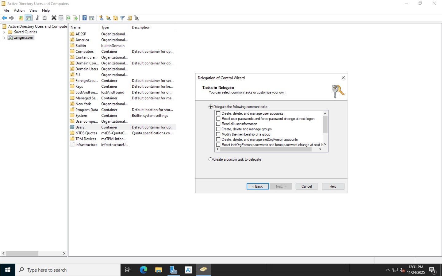
Task: Click the left pane horizontal scrollbar thumb
Action: 22,253
